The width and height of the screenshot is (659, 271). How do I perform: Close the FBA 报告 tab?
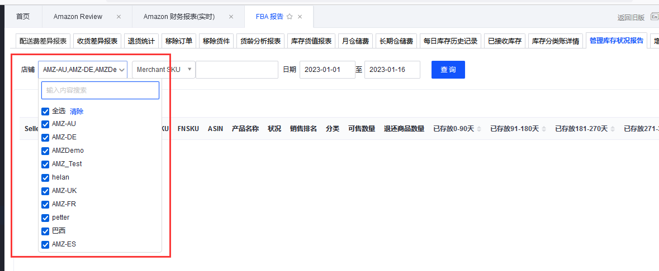point(300,17)
